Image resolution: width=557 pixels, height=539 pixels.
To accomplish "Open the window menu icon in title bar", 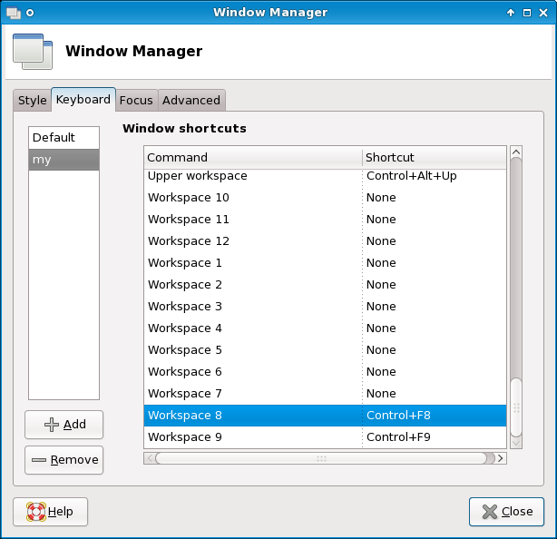I will [14, 13].
